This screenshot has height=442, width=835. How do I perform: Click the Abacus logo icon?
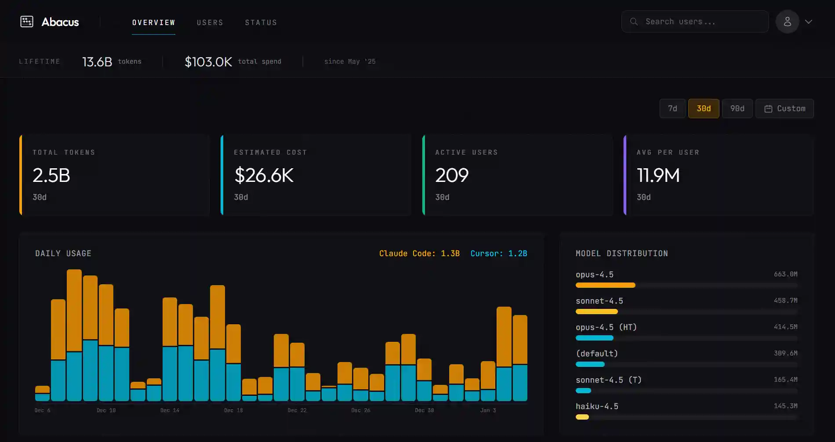(x=26, y=22)
